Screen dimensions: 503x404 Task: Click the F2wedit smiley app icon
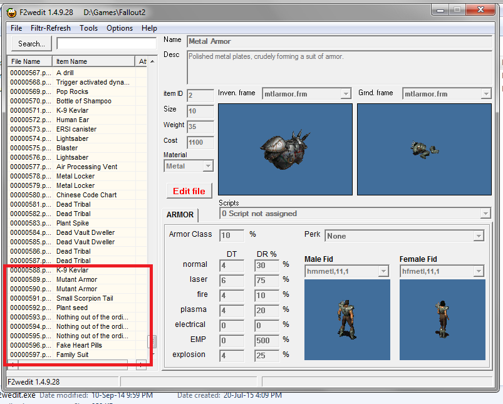[x=11, y=13]
